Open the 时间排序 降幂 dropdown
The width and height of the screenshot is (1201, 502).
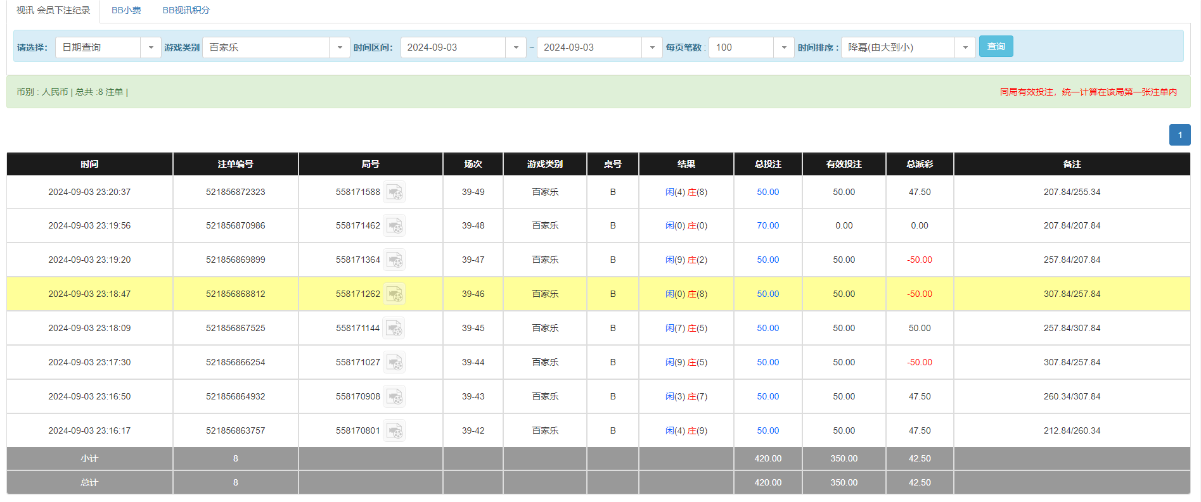[965, 47]
